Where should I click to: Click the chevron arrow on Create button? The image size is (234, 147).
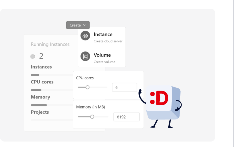pos(84,25)
